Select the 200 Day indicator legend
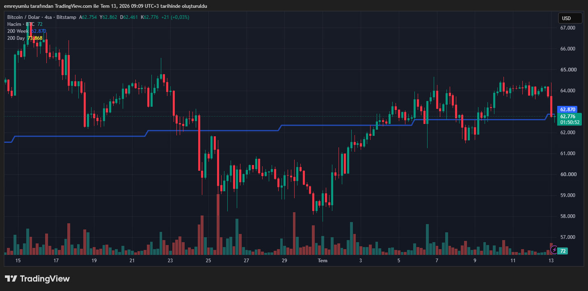The image size is (588, 291). [16, 38]
